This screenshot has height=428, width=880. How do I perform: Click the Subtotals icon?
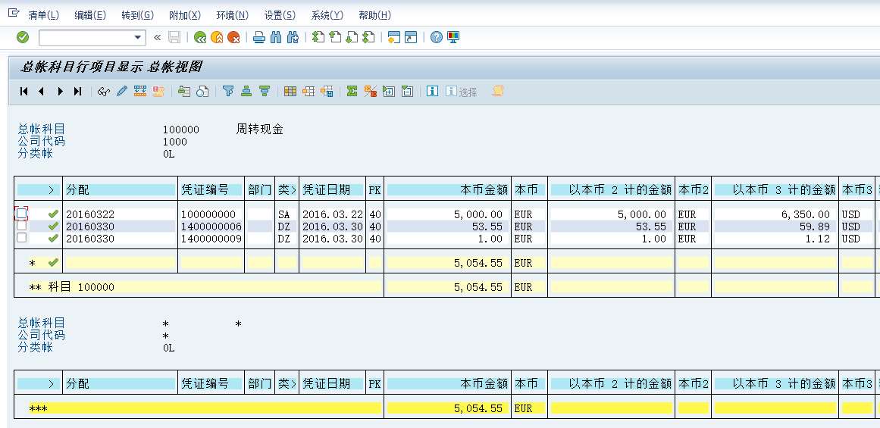coord(371,92)
